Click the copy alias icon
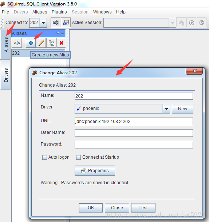This screenshot has width=209, height=222. tap(51, 43)
